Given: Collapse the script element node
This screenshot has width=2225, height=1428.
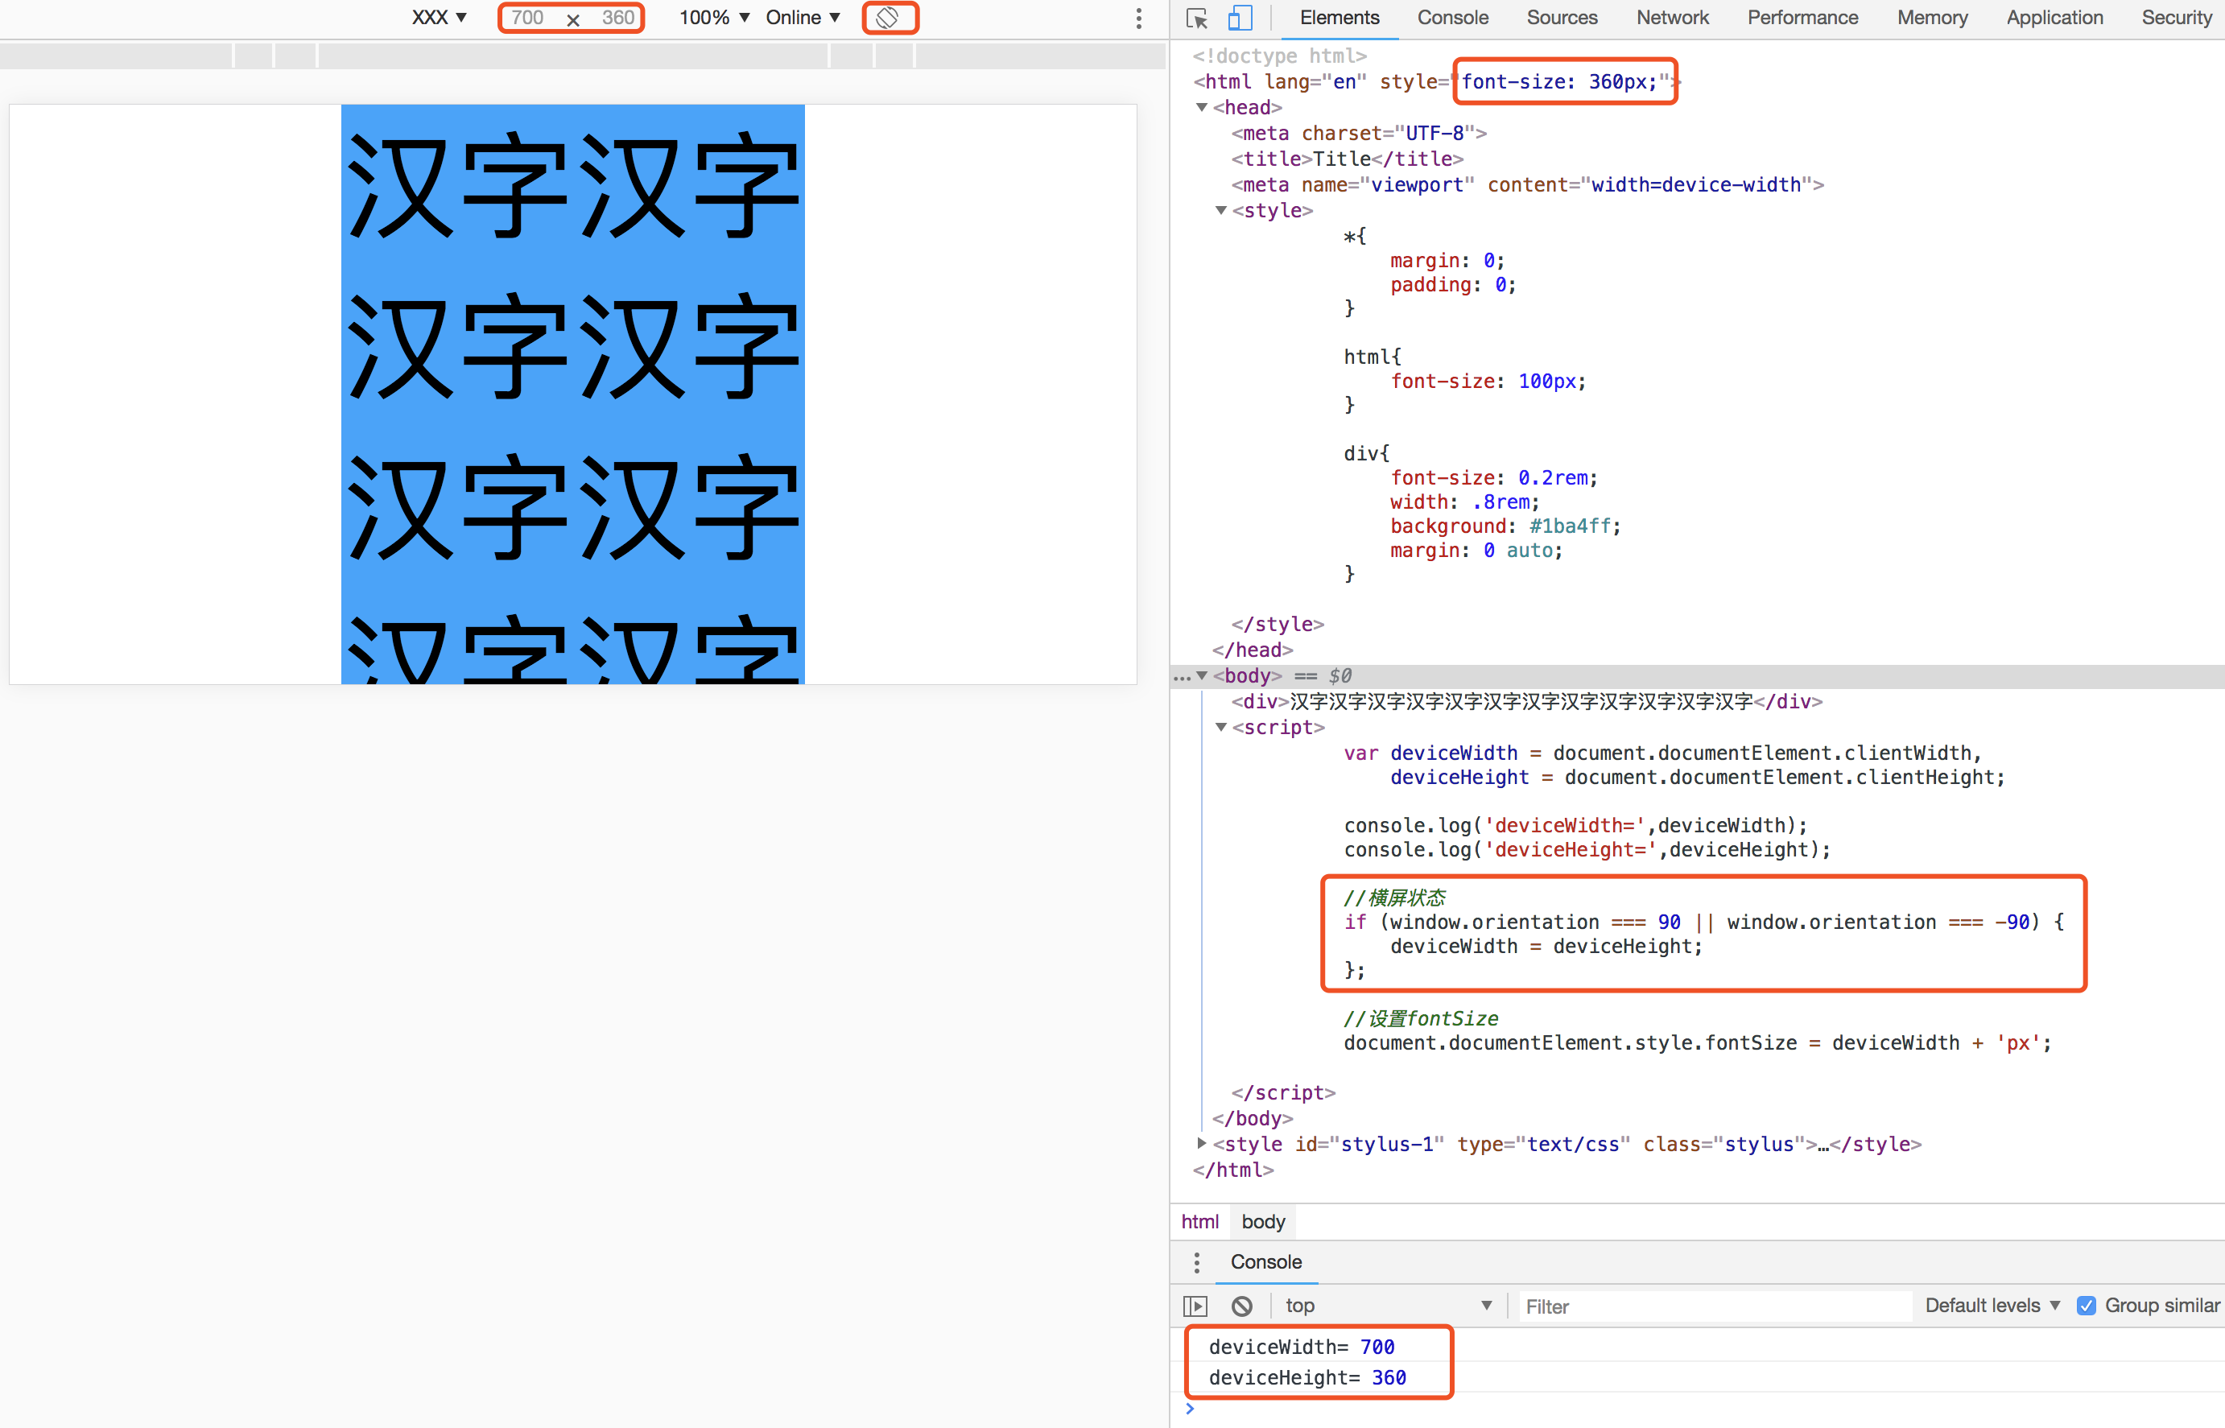Looking at the screenshot, I should tap(1222, 728).
